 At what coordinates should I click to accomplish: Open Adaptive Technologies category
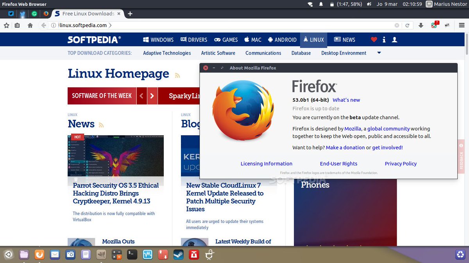[x=167, y=53]
